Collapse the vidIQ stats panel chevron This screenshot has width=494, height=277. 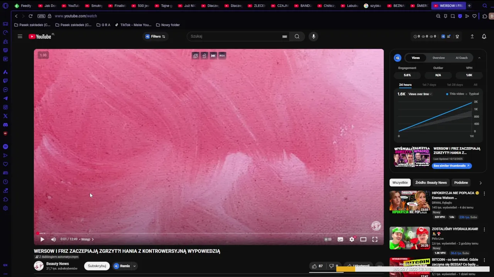[479, 58]
